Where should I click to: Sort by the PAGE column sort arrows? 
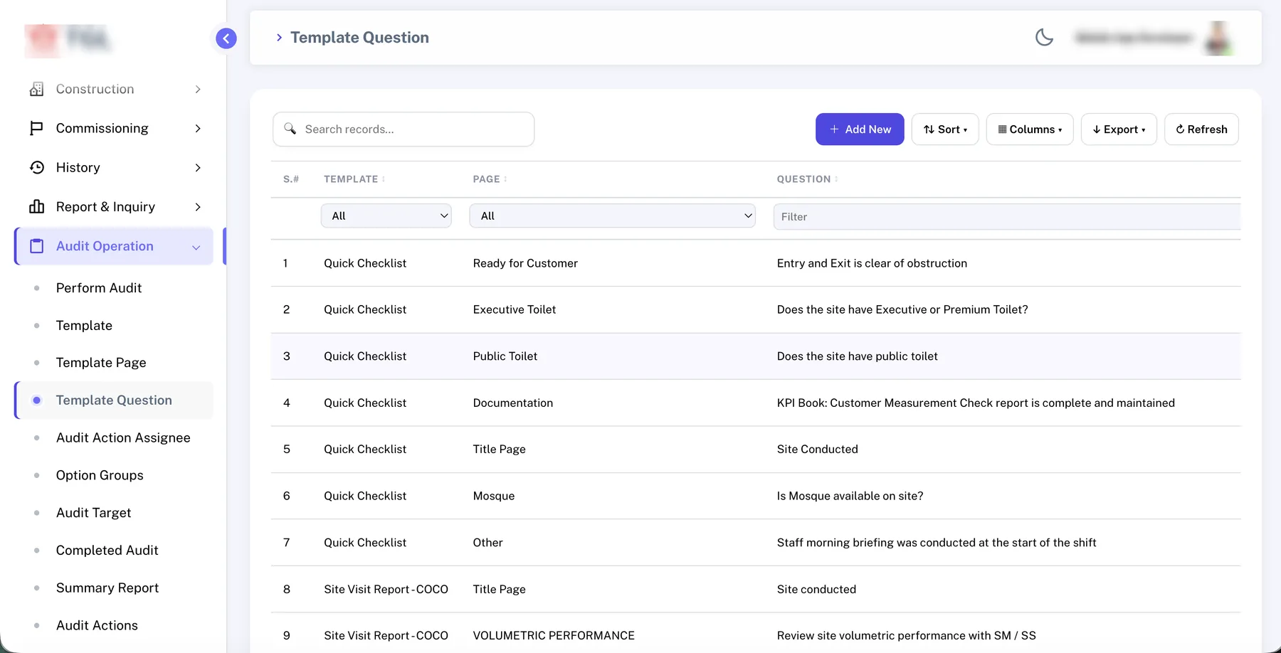(505, 179)
